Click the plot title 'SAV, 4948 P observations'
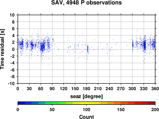This screenshot has width=159, height=119. click(x=86, y=3)
